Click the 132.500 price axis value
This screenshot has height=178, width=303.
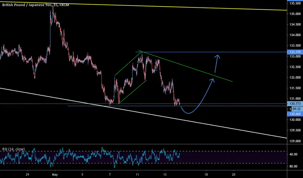point(295,67)
